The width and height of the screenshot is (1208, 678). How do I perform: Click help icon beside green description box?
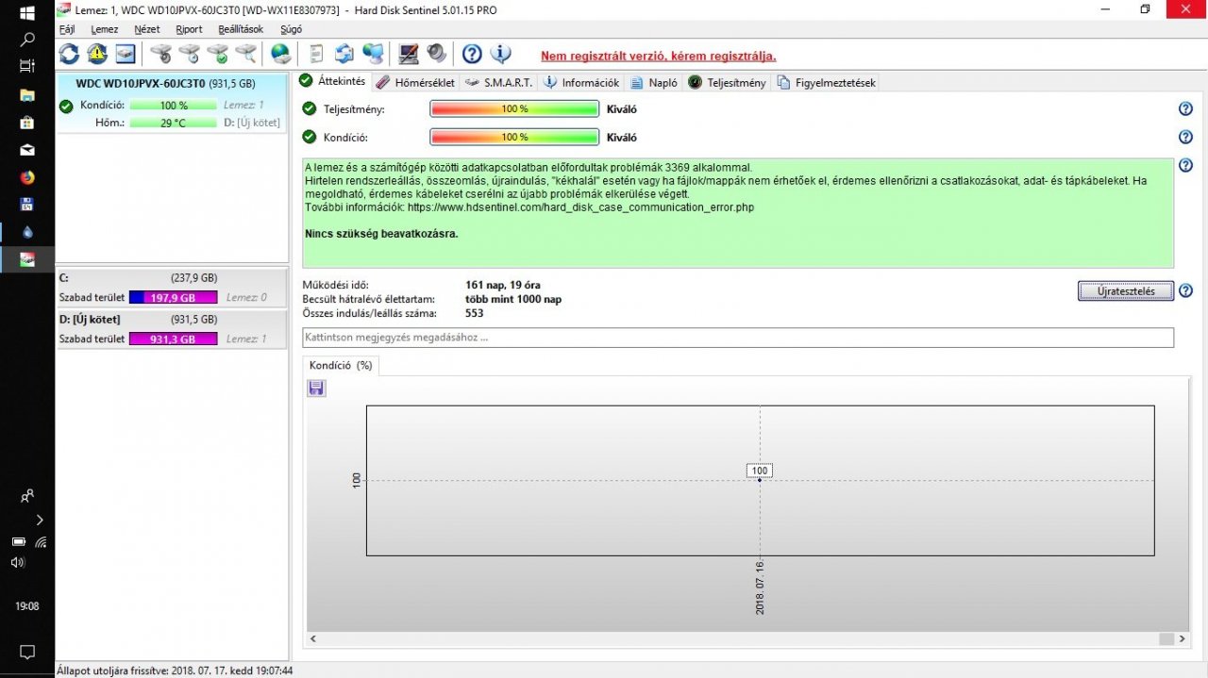click(x=1185, y=166)
